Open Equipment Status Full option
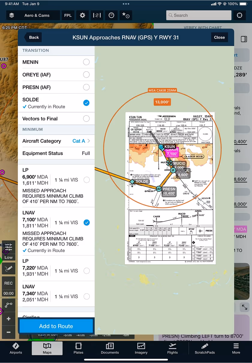The image size is (252, 363). (56, 153)
